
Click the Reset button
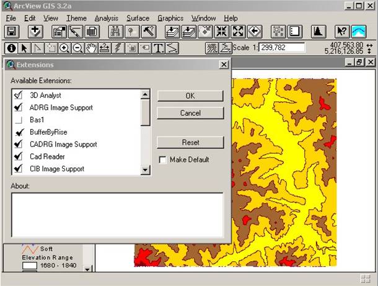(190, 143)
